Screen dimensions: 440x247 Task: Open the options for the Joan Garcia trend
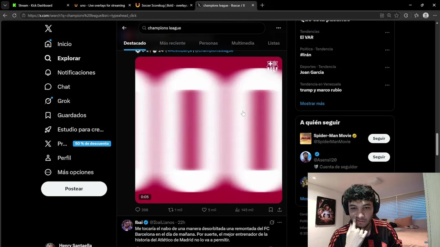tap(387, 68)
